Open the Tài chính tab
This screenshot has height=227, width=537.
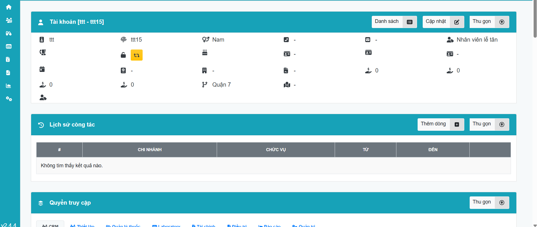pyautogui.click(x=203, y=225)
